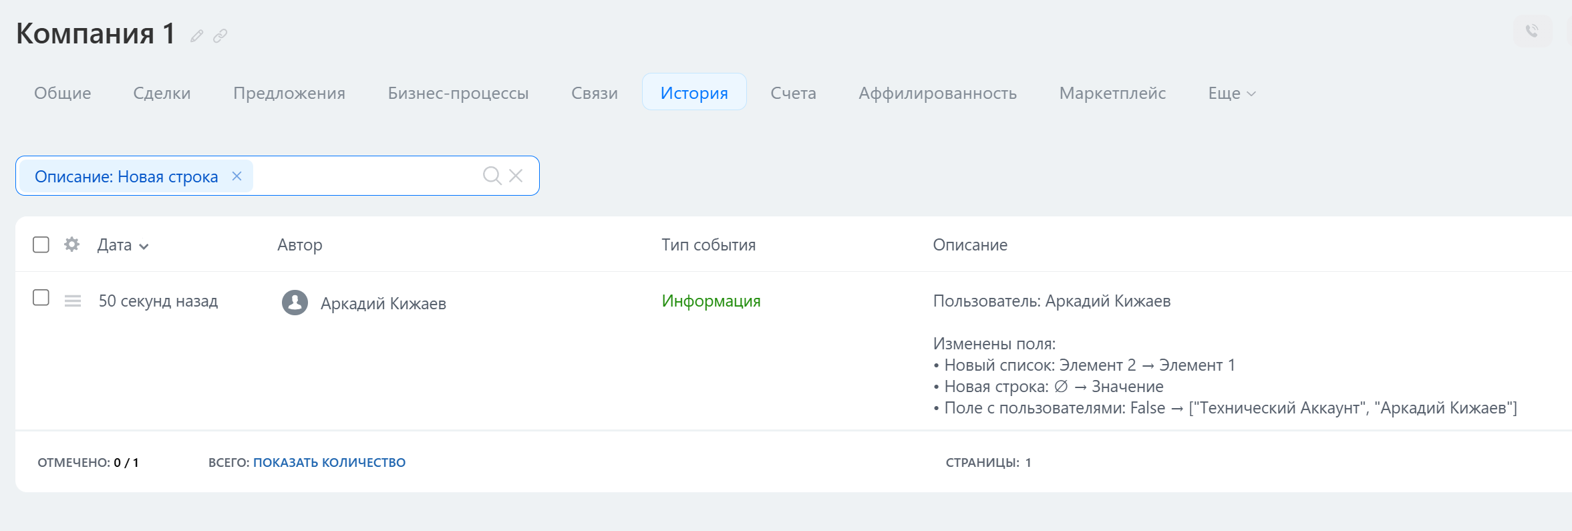Open the Бизнес-процессы tab
The image size is (1572, 531).
coord(458,94)
